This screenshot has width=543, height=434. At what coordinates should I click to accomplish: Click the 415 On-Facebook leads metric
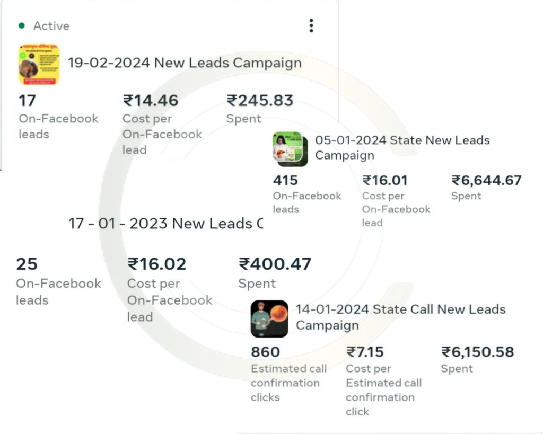click(285, 180)
